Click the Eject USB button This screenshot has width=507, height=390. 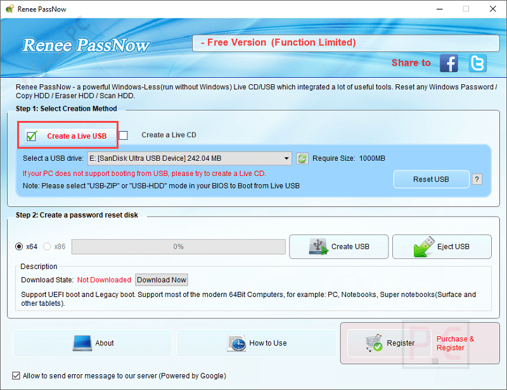tap(442, 246)
